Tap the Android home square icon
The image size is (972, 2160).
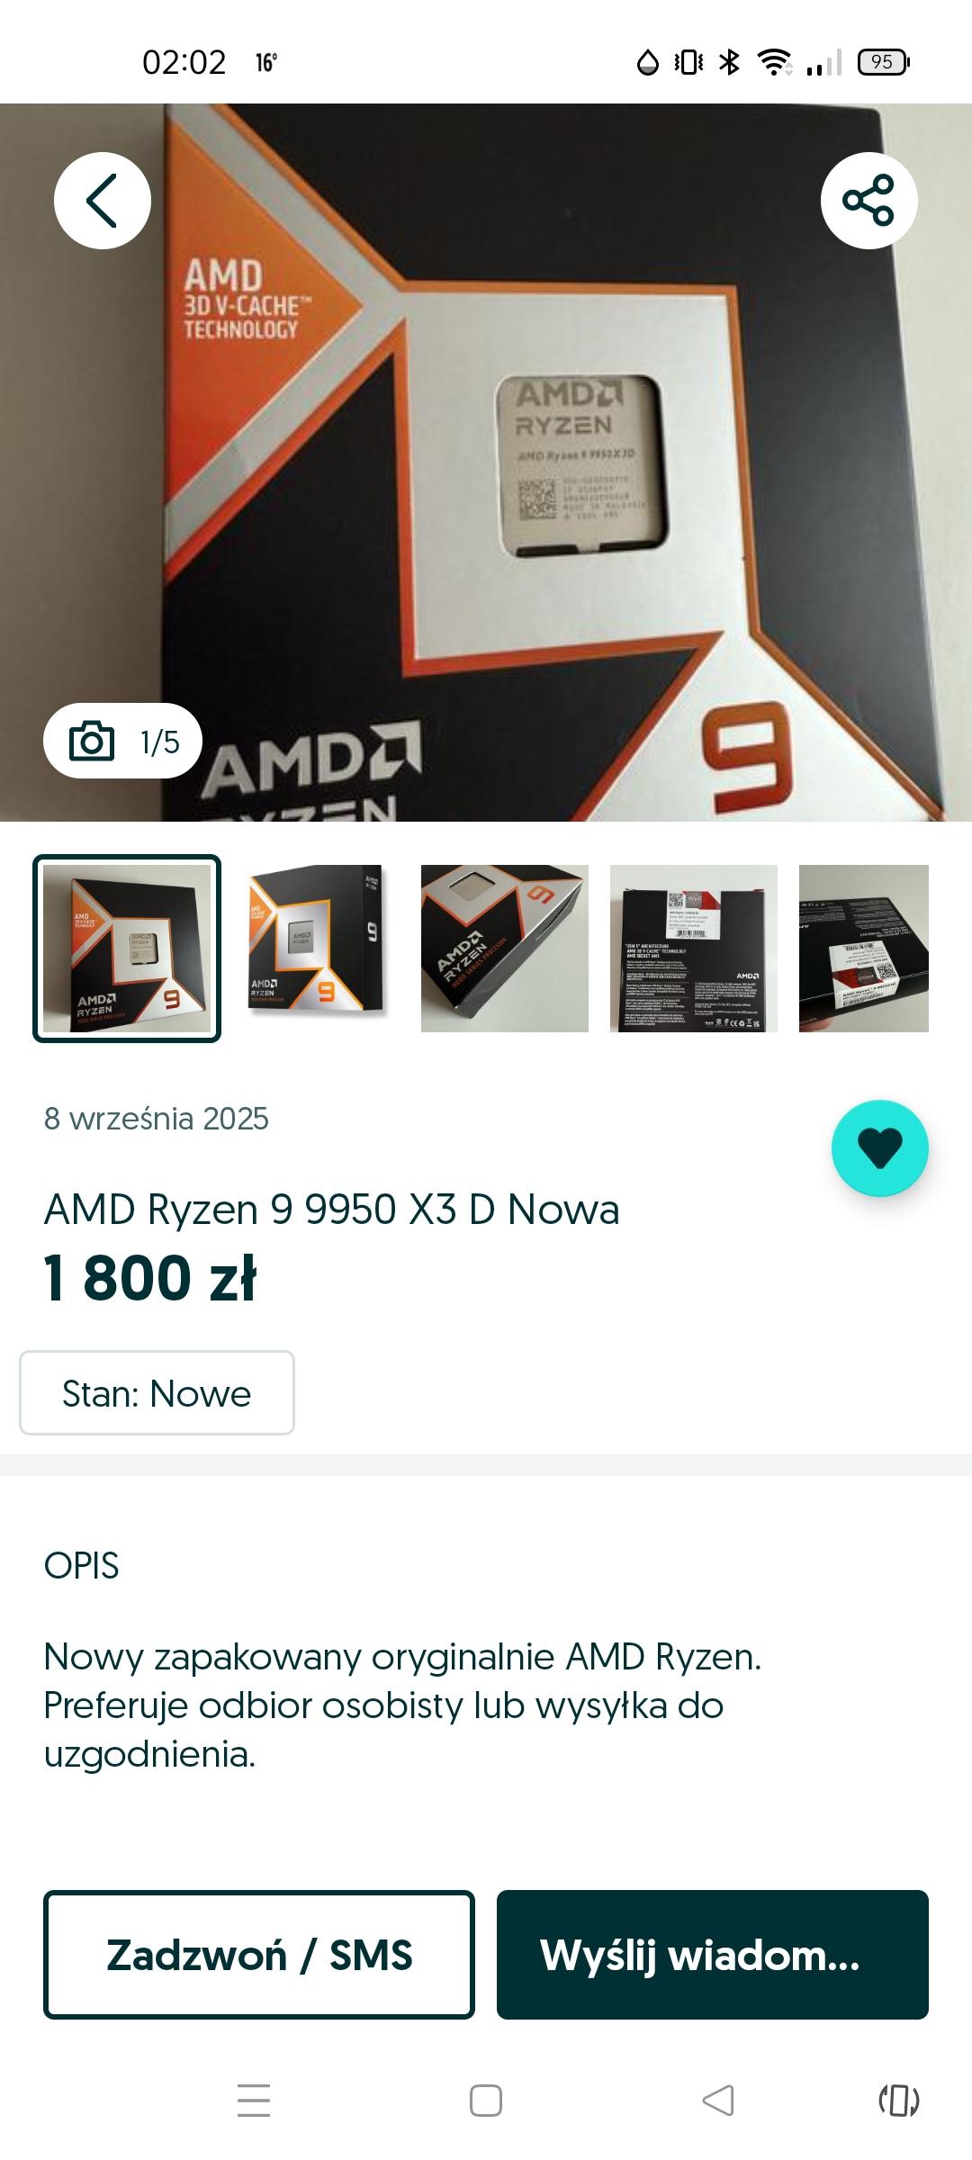pos(486,2101)
